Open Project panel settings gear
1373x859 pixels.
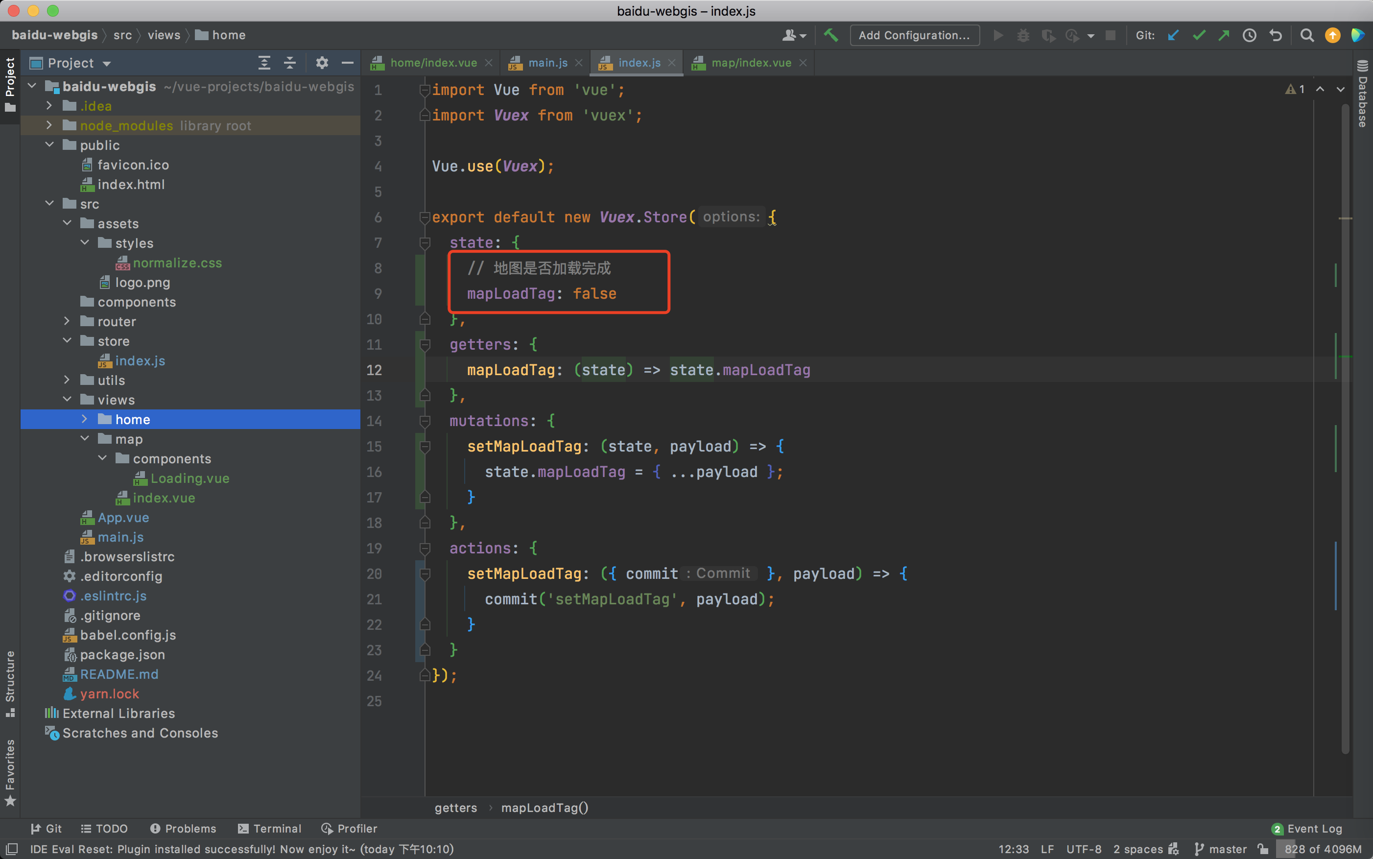click(x=322, y=63)
